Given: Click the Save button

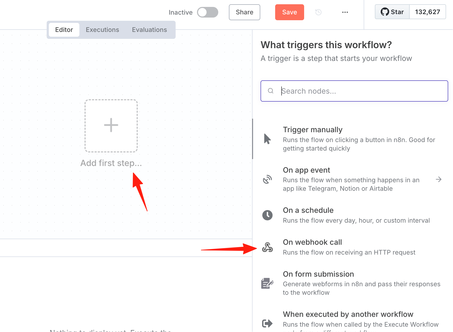Looking at the screenshot, I should pyautogui.click(x=290, y=12).
